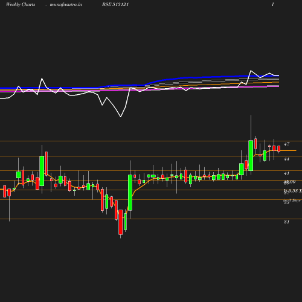Screen dimensions: 302x302
Task: Click the 44 price axis label
Action: coord(286,159)
